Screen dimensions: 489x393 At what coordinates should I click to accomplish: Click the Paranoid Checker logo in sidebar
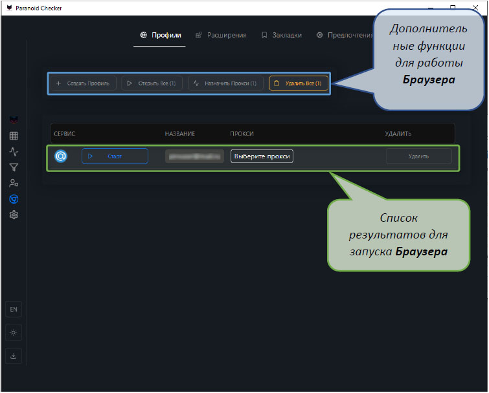(x=14, y=120)
